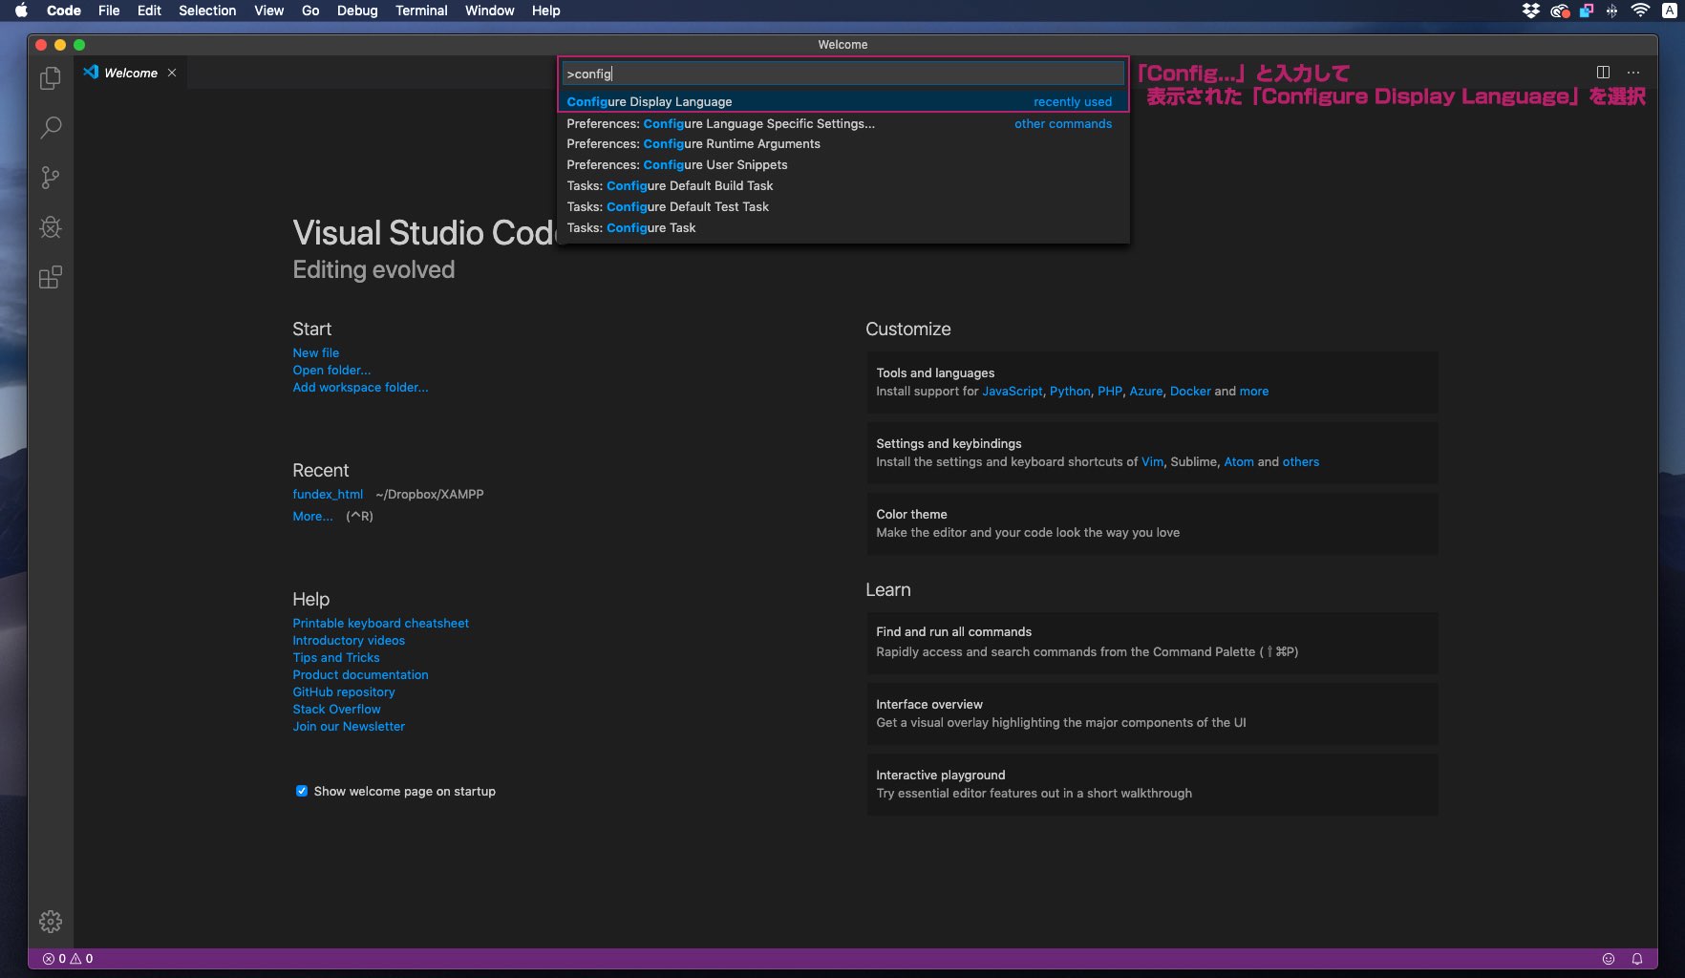Click the command palette input field
The width and height of the screenshot is (1685, 978).
click(x=842, y=74)
